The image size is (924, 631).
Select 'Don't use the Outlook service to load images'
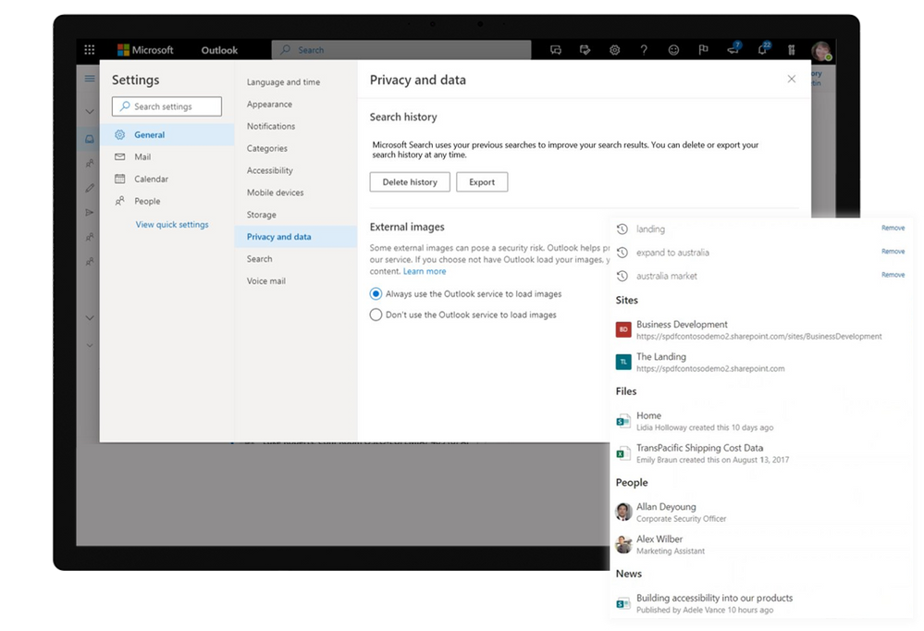pyautogui.click(x=376, y=315)
